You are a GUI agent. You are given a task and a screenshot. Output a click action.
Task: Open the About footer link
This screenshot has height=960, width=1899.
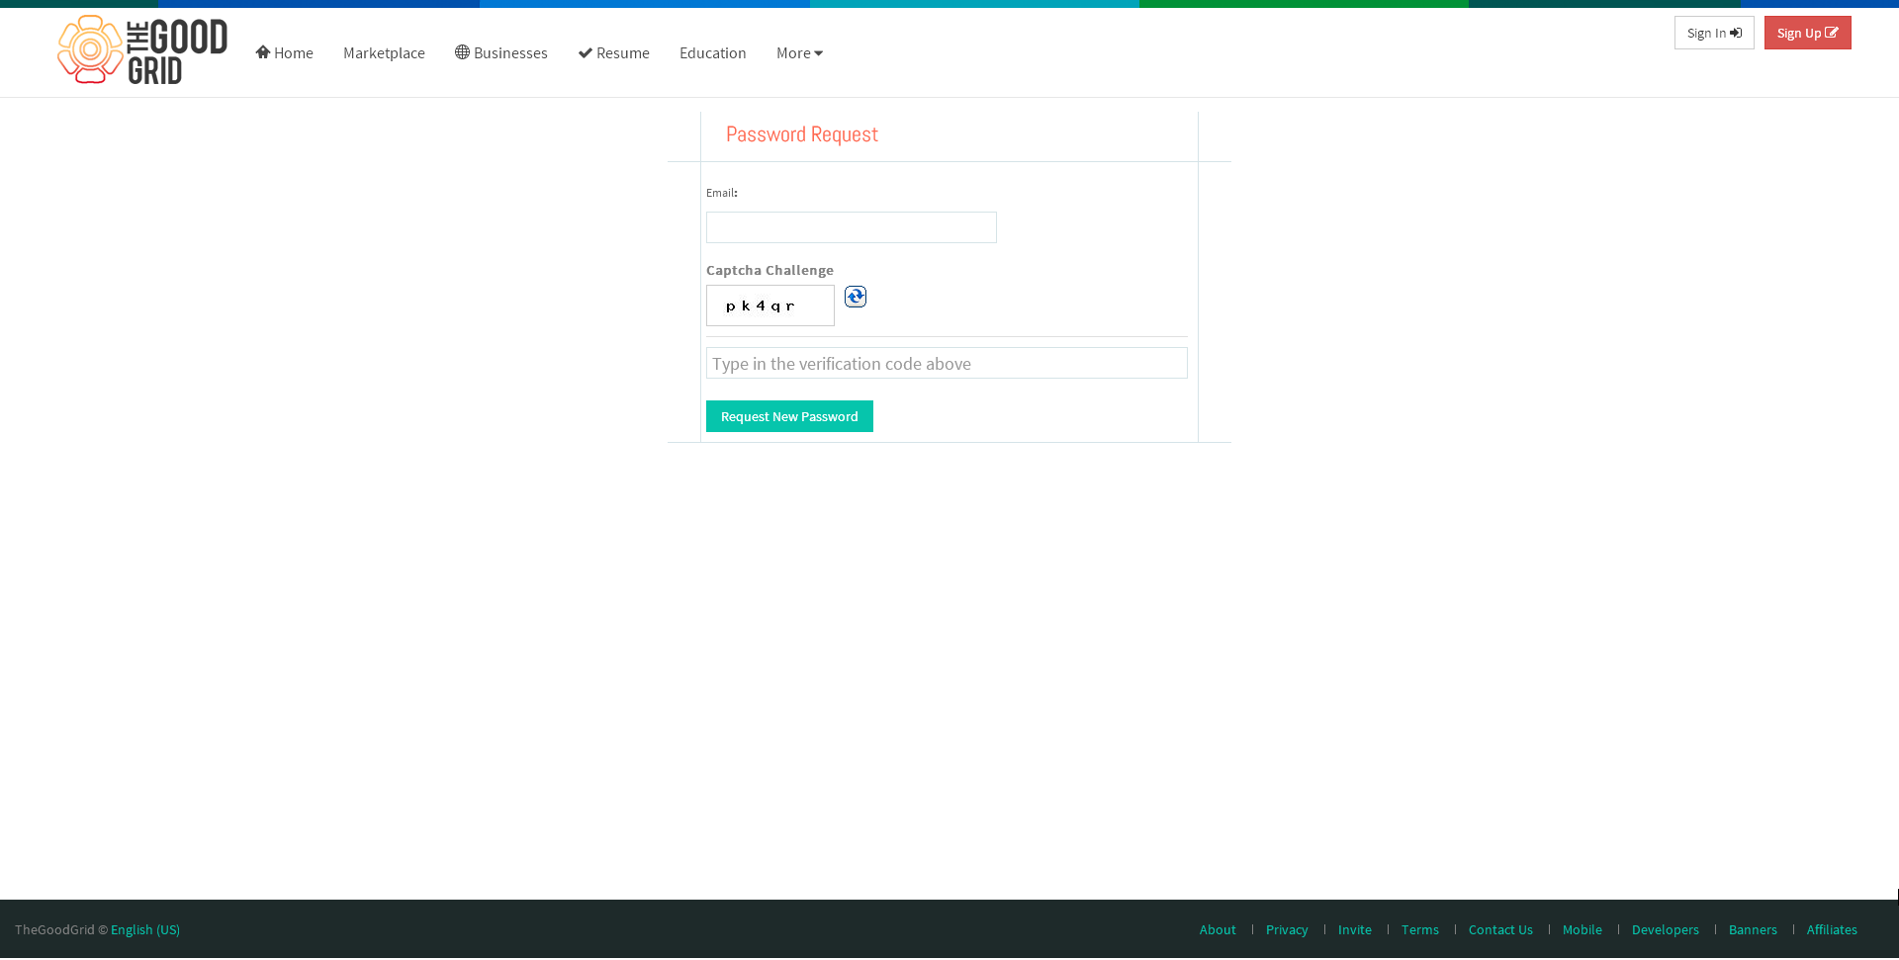[x=1218, y=929]
